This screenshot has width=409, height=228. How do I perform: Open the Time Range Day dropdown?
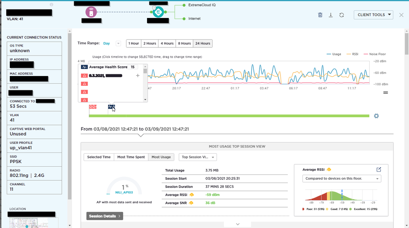pyautogui.click(x=118, y=43)
